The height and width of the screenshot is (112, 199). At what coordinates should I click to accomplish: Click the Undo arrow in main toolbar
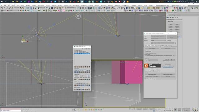pyautogui.click(x=2, y=8)
